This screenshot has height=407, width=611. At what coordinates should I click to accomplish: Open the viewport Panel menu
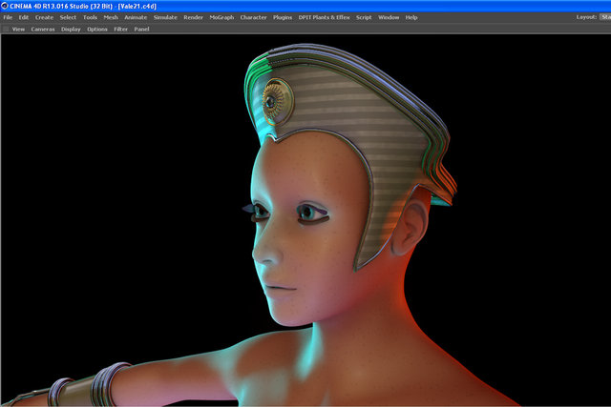(142, 30)
